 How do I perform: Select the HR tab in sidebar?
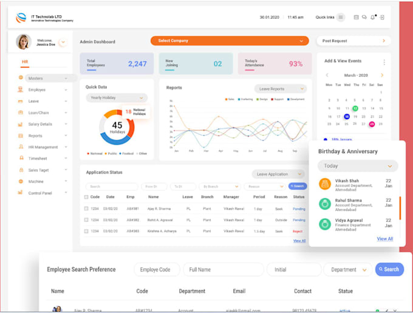(x=25, y=62)
